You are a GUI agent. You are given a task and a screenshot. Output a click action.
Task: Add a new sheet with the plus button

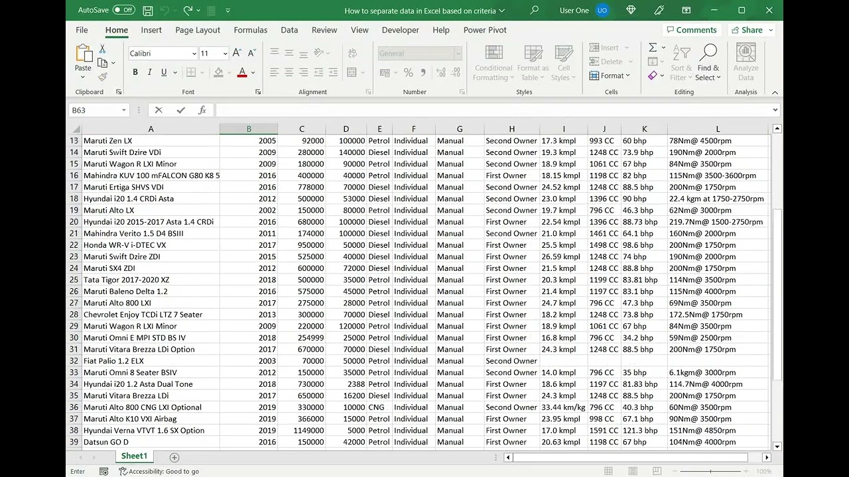pos(174,457)
